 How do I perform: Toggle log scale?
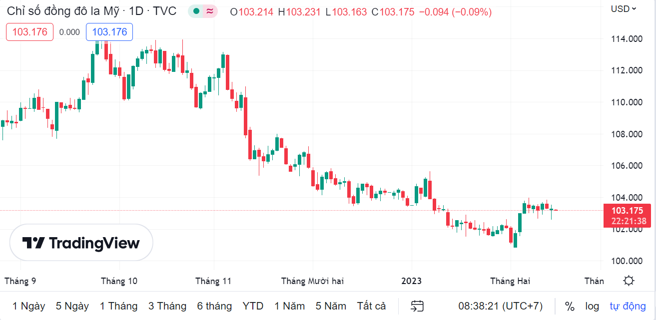click(592, 306)
